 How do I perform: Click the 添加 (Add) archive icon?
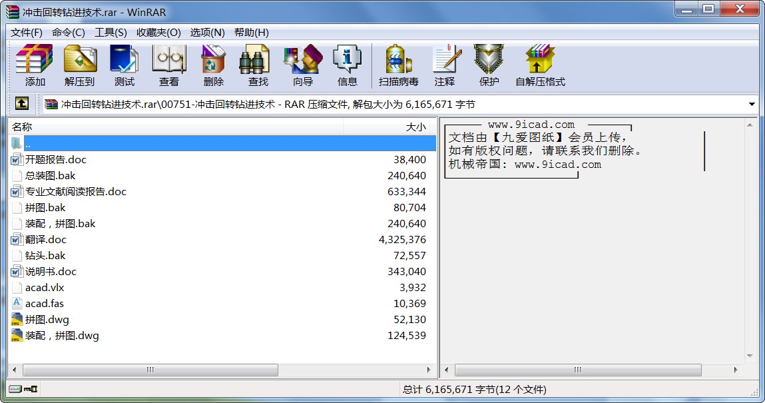pyautogui.click(x=33, y=65)
